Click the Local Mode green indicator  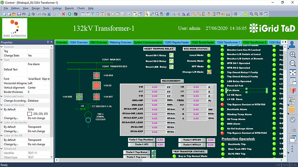pos(209,55)
